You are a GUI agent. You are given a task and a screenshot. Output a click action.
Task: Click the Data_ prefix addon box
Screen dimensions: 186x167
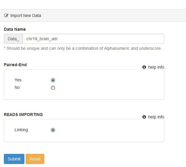click(13, 39)
